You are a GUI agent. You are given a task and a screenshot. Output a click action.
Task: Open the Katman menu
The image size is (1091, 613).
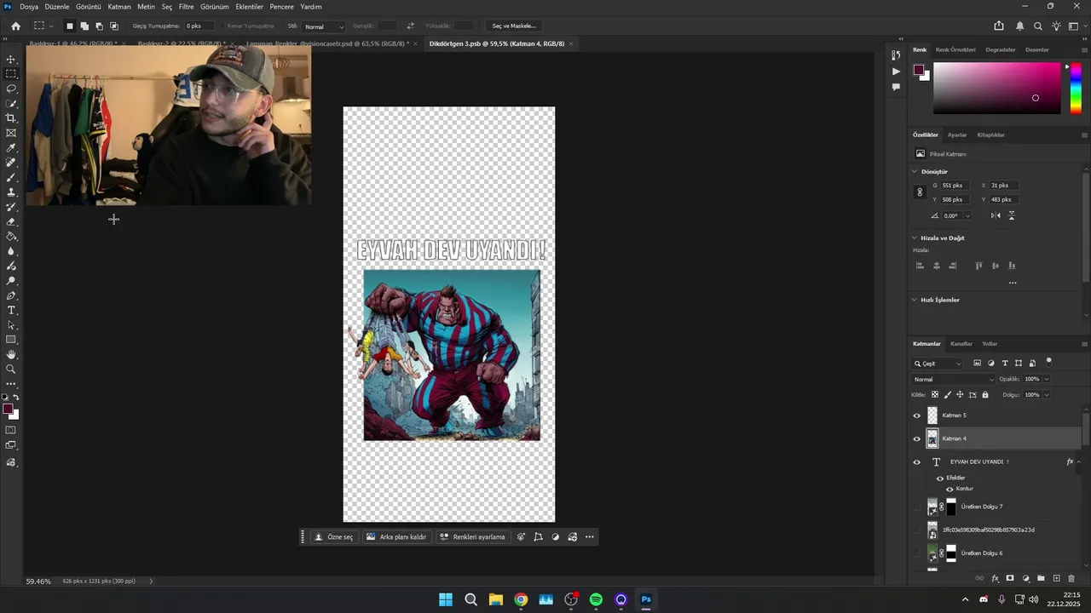(x=119, y=7)
